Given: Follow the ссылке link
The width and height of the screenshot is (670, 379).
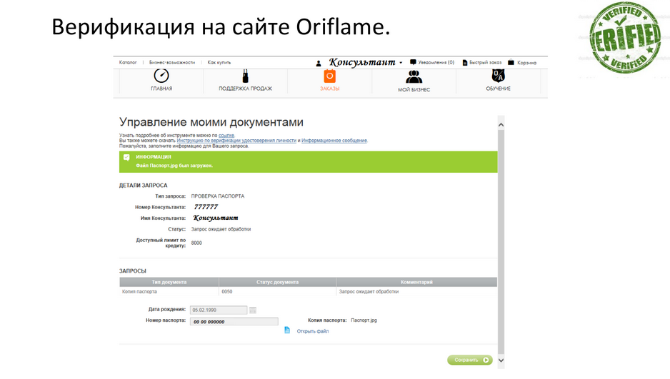Looking at the screenshot, I should (226, 136).
